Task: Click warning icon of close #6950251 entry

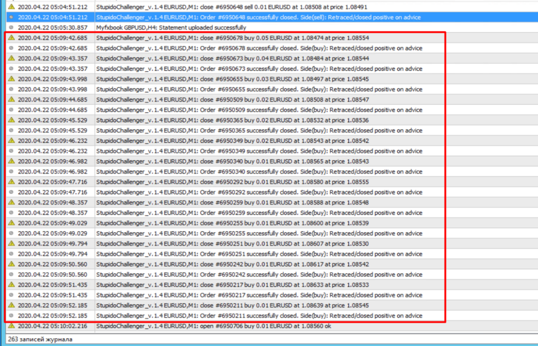Action: 12,244
